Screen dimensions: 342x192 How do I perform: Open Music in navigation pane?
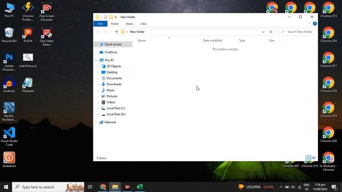click(111, 90)
